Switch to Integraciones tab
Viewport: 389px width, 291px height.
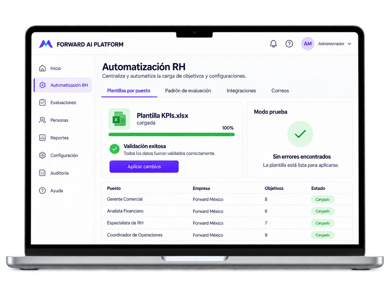(x=241, y=91)
